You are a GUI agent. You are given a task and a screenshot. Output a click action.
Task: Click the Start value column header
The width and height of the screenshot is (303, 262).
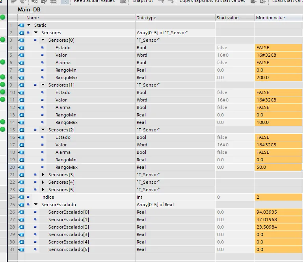pyautogui.click(x=235, y=18)
